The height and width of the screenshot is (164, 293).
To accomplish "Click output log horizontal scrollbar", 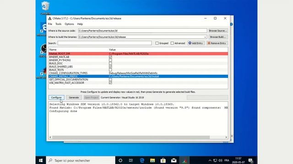I will click(131, 137).
